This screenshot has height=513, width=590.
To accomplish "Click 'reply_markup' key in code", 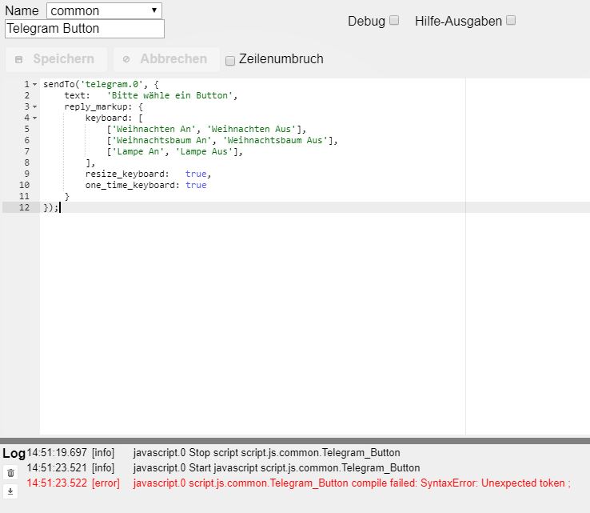I will [96, 107].
